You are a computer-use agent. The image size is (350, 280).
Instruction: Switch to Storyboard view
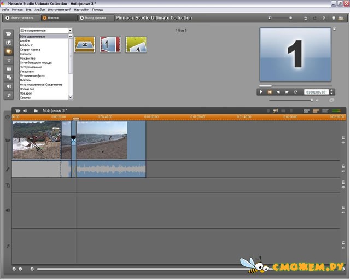click(307, 111)
